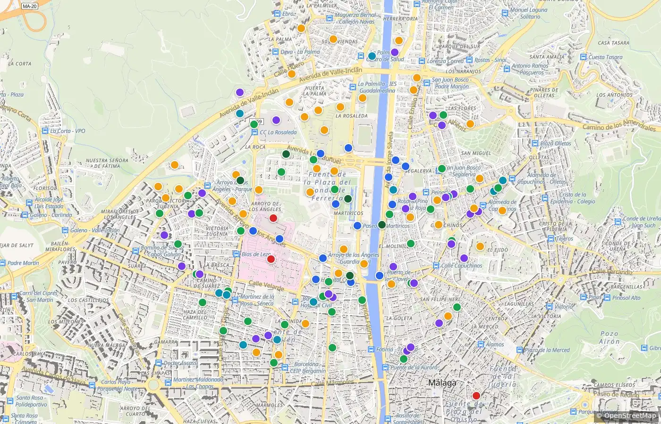
Task: Click the Deva - La Palma bus stop icon
Action: pos(275,52)
